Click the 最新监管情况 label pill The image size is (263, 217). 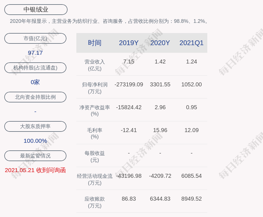[x=35, y=156]
